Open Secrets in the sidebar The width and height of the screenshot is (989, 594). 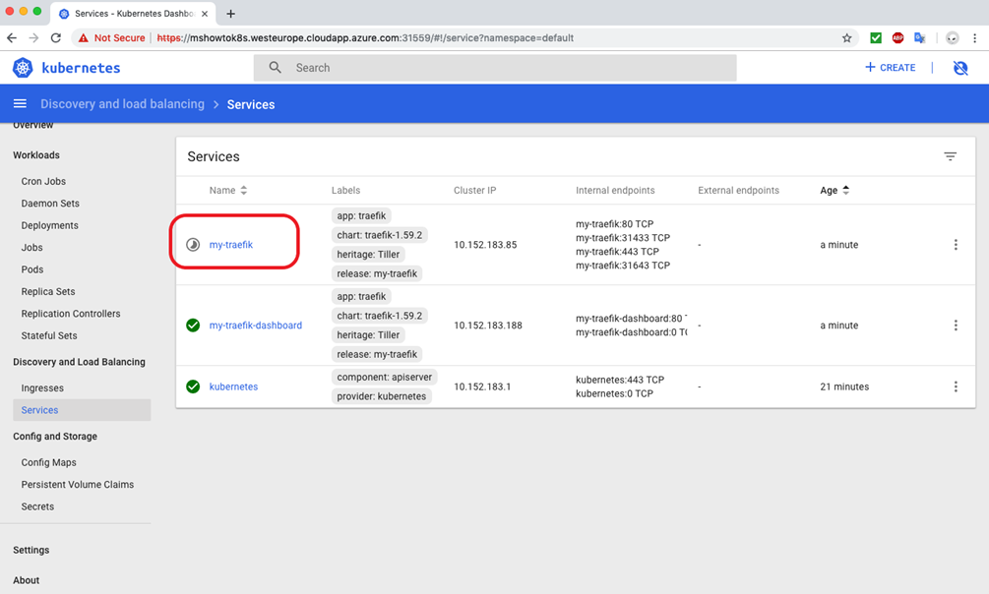pyautogui.click(x=37, y=506)
